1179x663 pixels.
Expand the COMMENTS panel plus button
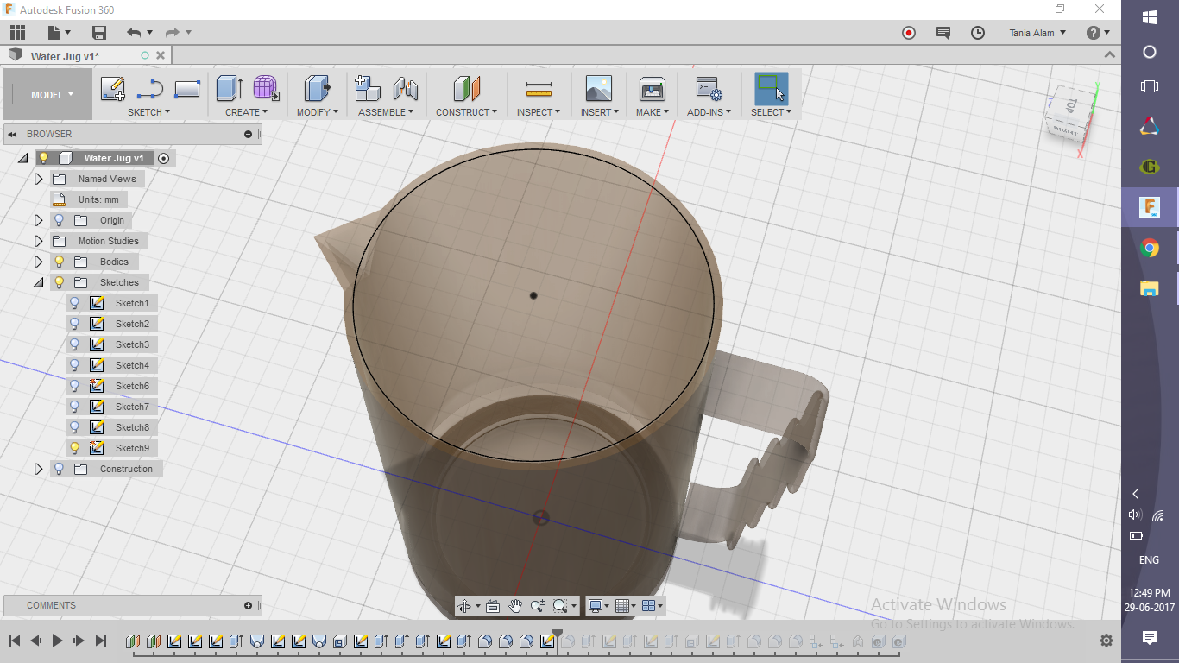pyautogui.click(x=249, y=605)
